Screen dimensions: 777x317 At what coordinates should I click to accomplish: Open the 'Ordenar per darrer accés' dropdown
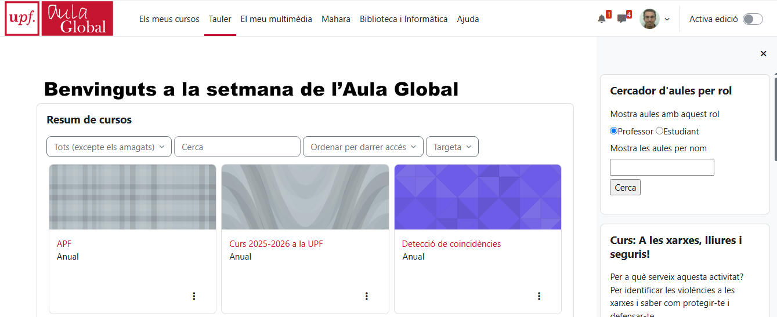click(363, 147)
